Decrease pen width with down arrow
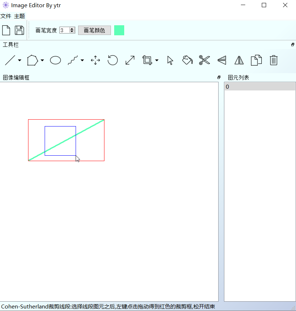The width and height of the screenshot is (296, 311). (x=72, y=32)
